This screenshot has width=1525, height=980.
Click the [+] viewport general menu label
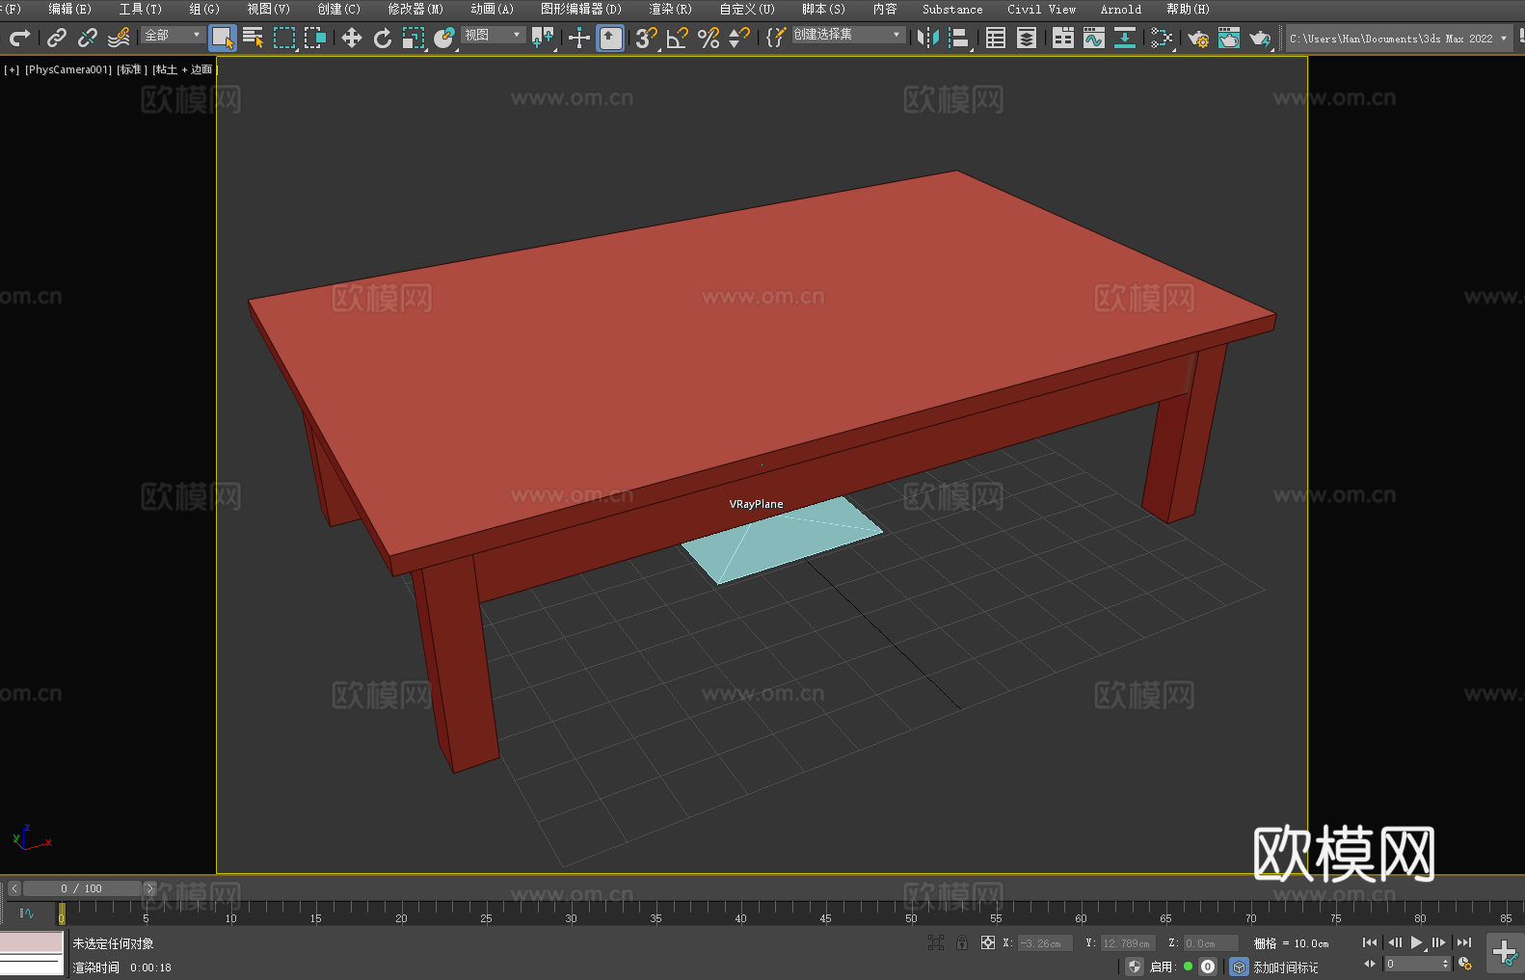point(12,69)
